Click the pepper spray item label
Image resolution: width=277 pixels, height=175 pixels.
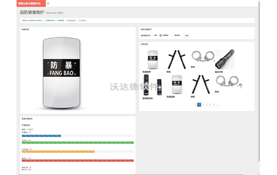[148, 98]
